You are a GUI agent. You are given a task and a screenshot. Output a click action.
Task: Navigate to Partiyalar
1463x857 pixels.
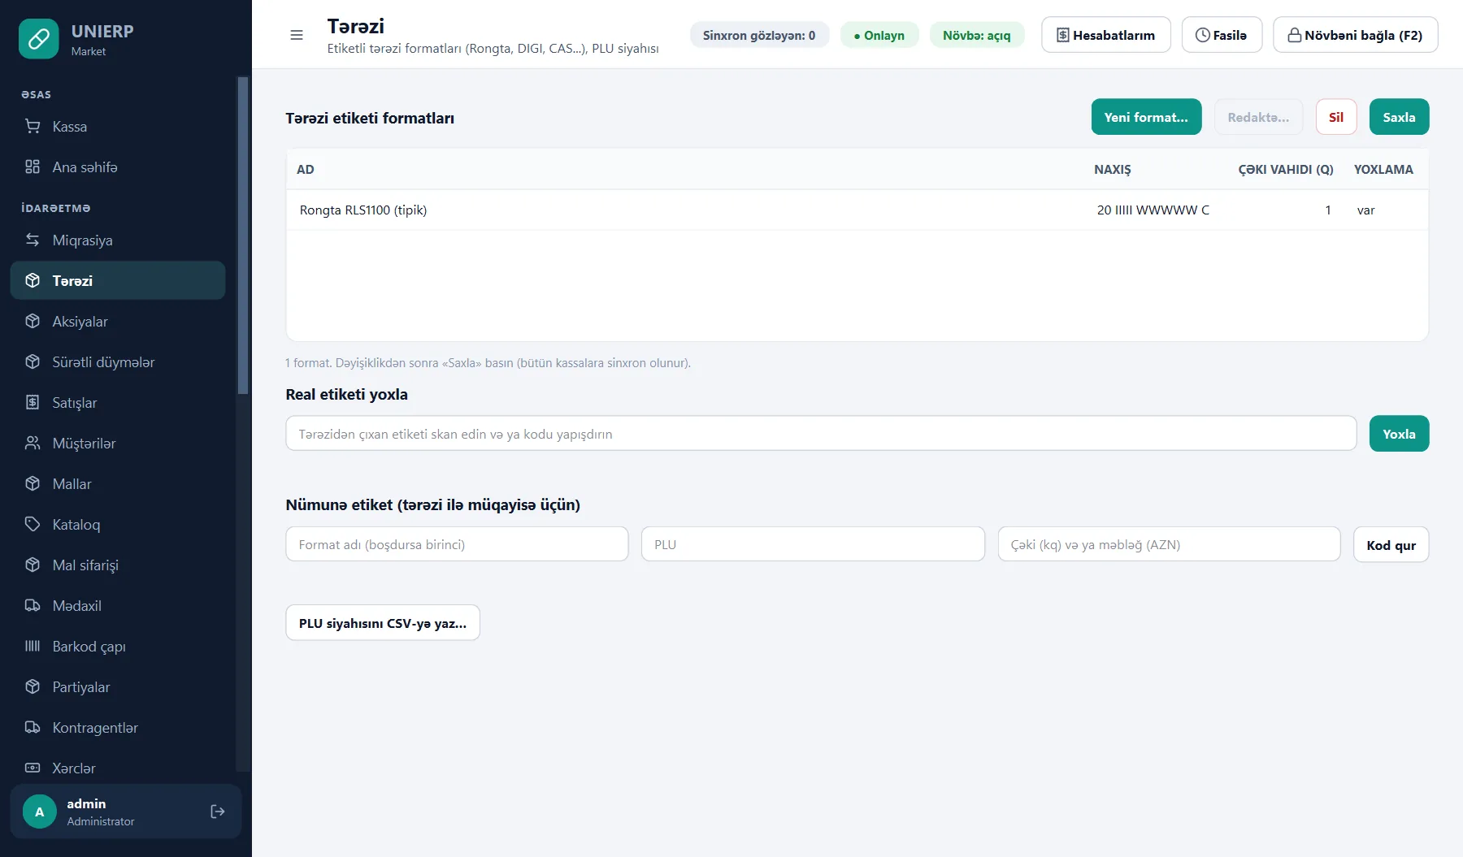[118, 687]
